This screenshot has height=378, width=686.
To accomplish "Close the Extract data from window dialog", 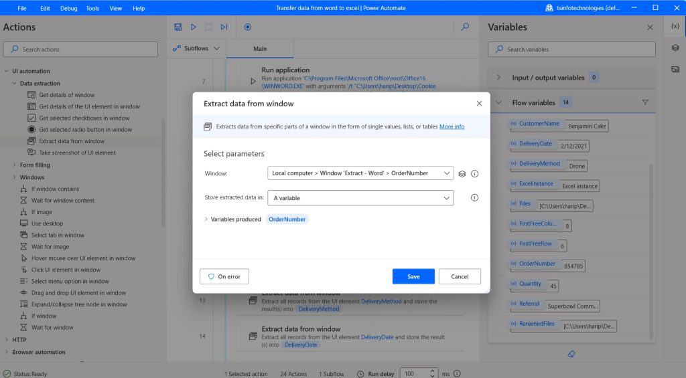I will pos(479,104).
